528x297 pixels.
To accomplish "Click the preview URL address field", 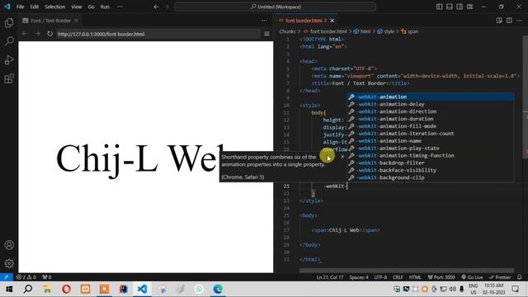I will [158, 34].
